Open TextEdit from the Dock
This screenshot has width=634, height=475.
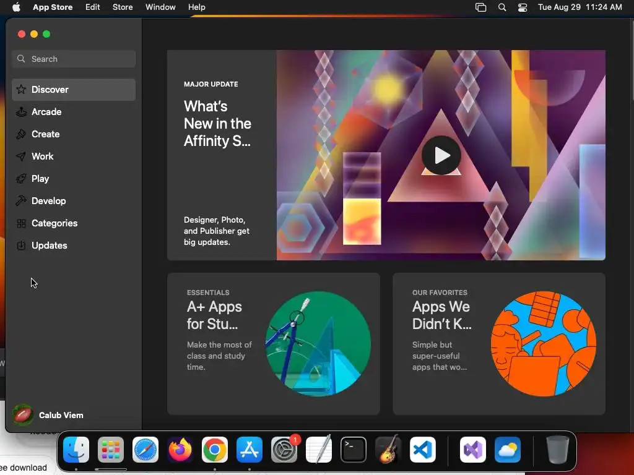pyautogui.click(x=319, y=450)
